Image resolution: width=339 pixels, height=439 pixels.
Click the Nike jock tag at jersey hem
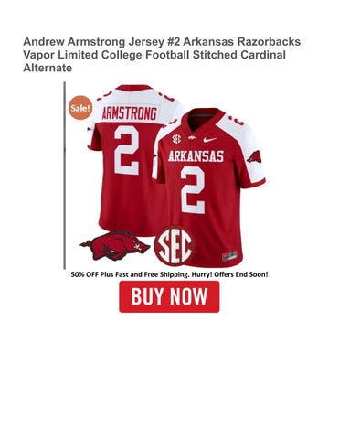[x=229, y=255]
